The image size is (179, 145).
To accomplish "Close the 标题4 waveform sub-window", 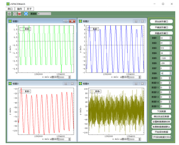I will (142, 83).
